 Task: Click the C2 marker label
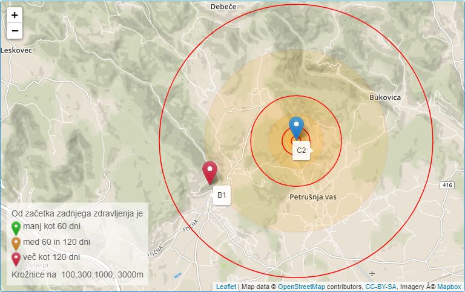301,151
